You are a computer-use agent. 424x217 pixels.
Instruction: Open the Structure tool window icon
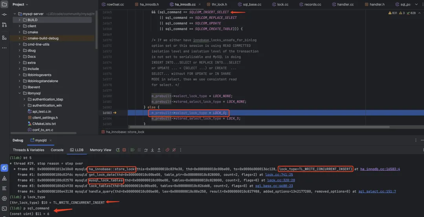pyautogui.click(x=4, y=38)
